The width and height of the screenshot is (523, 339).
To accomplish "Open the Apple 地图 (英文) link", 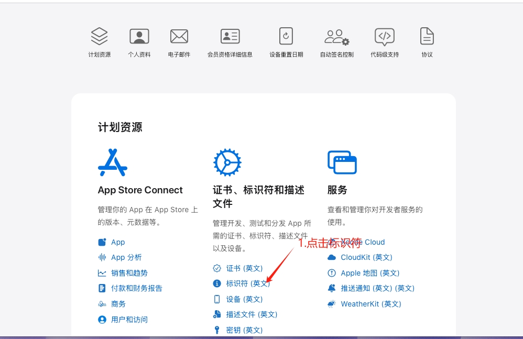I will click(370, 273).
